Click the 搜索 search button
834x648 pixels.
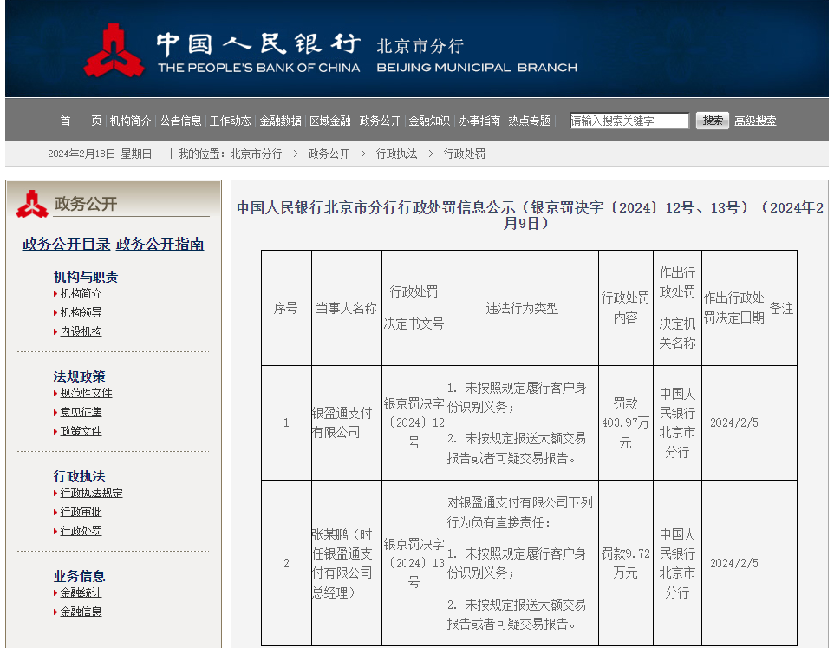pyautogui.click(x=713, y=121)
